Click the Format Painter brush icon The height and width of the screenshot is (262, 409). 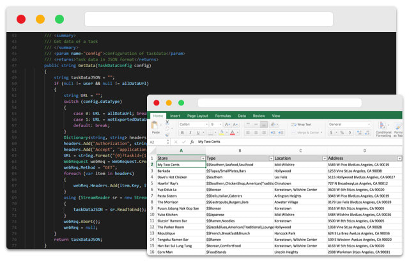tap(167, 135)
